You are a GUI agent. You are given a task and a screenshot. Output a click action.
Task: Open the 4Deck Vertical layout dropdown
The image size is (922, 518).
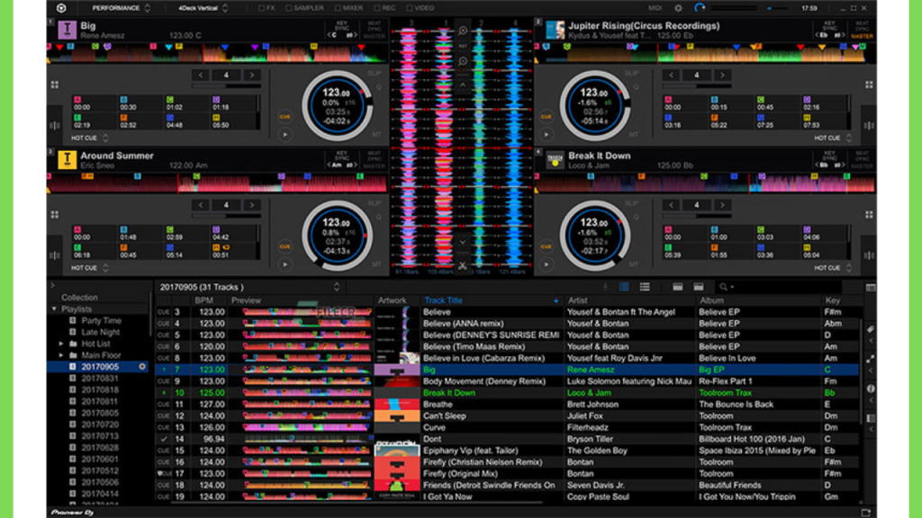(203, 8)
